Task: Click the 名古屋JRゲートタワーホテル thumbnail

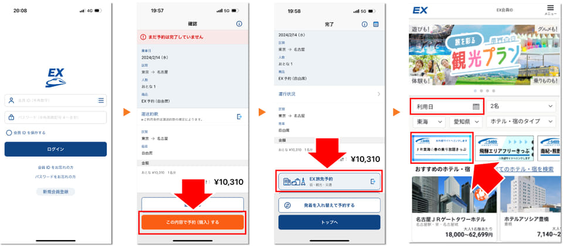Action: [450, 194]
